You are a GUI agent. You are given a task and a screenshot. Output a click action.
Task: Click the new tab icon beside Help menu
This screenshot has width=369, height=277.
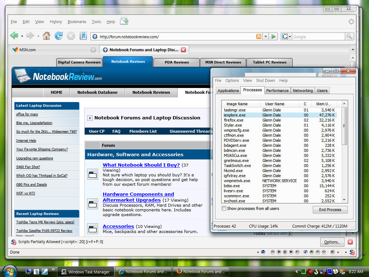tap(124, 21)
